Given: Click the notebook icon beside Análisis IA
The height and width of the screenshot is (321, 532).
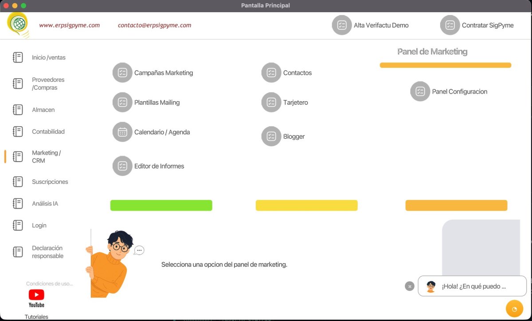Looking at the screenshot, I should pyautogui.click(x=18, y=203).
